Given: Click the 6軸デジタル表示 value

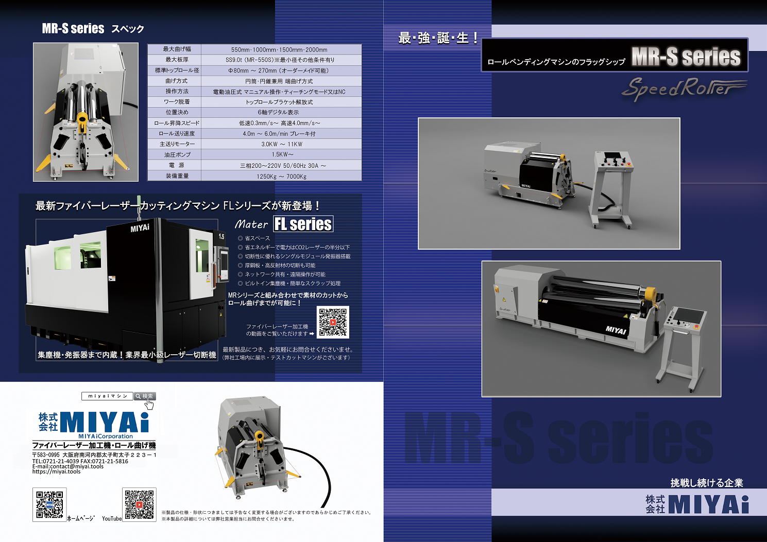Looking at the screenshot, I should tap(278, 112).
